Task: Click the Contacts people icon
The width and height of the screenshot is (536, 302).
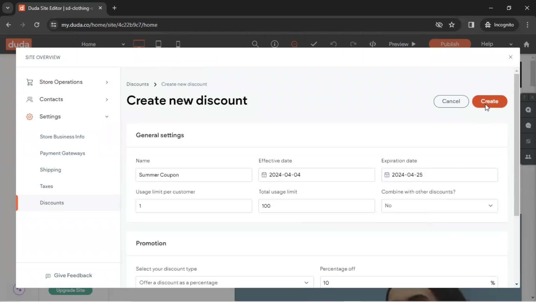Action: click(x=30, y=99)
